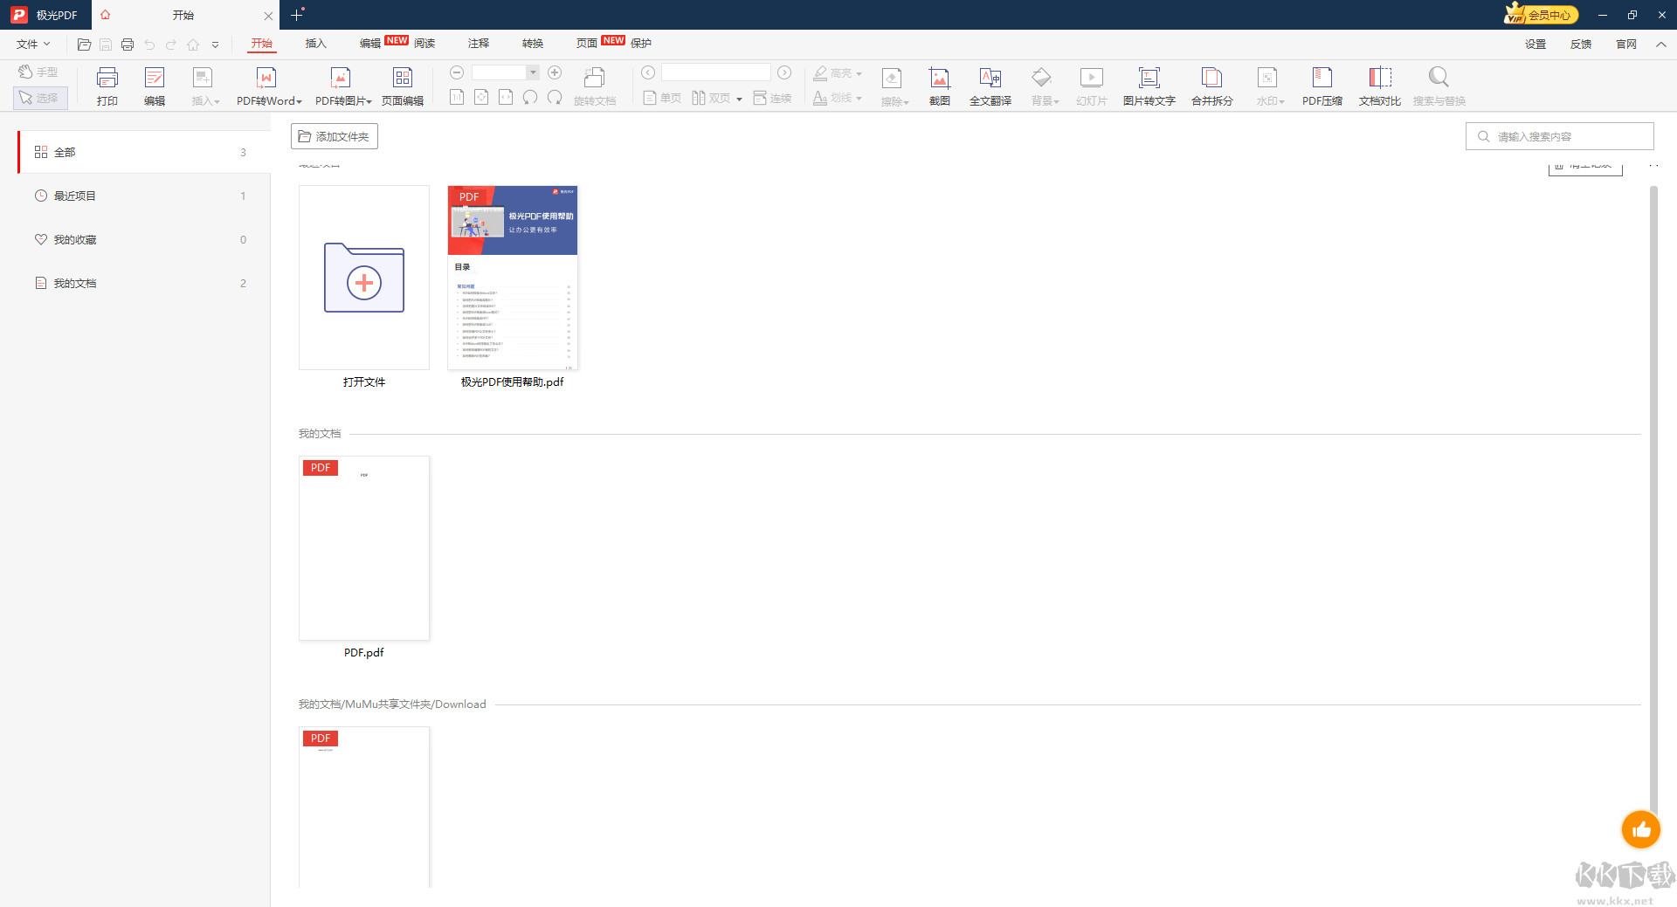Click the redo arrow icon
Viewport: 1677px width, 907px height.
pyautogui.click(x=171, y=44)
